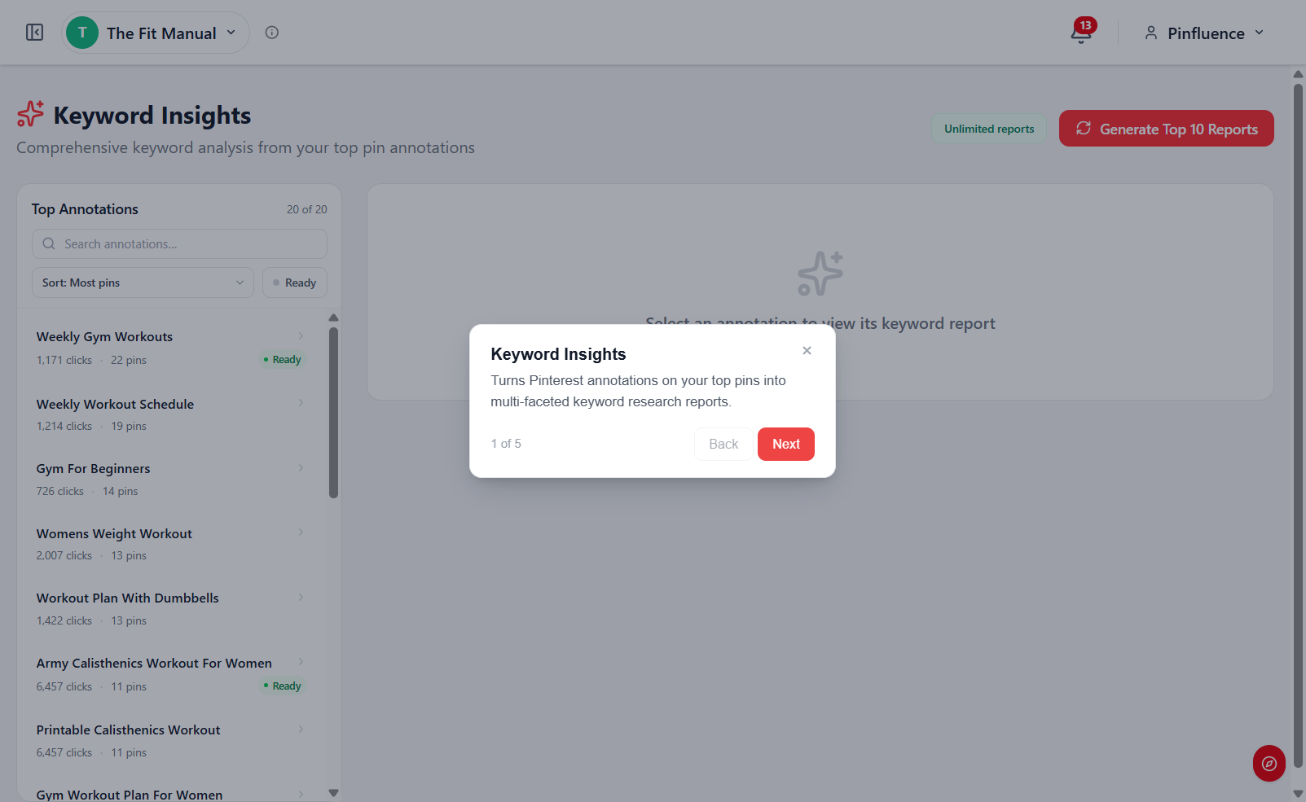Image resolution: width=1306 pixels, height=802 pixels.
Task: Expand the Weekly Gym Workouts chevron
Action: coord(301,336)
